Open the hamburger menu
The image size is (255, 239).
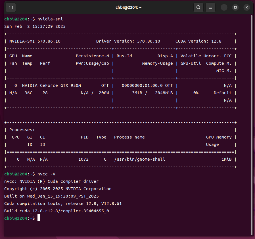click(210, 7)
